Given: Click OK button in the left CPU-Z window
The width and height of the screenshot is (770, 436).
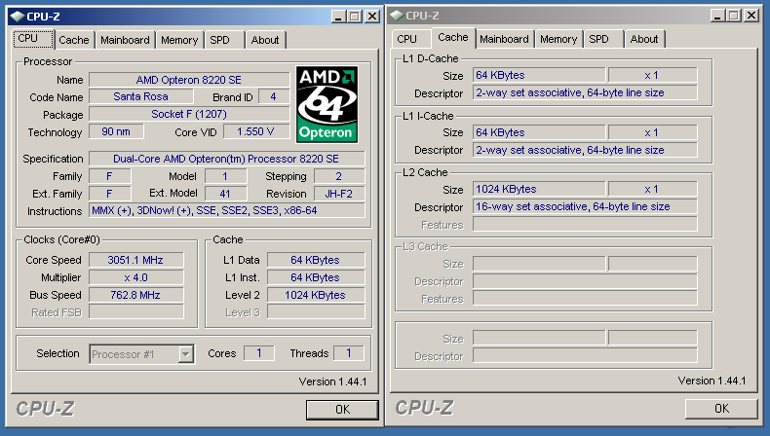Looking at the screenshot, I should [342, 410].
